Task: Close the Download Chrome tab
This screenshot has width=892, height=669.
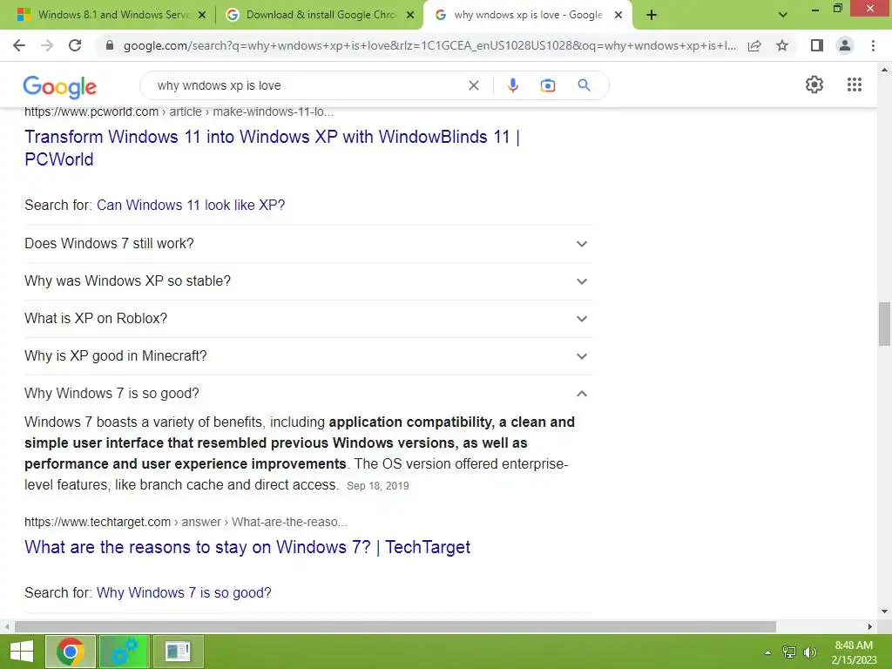Action: click(x=410, y=16)
